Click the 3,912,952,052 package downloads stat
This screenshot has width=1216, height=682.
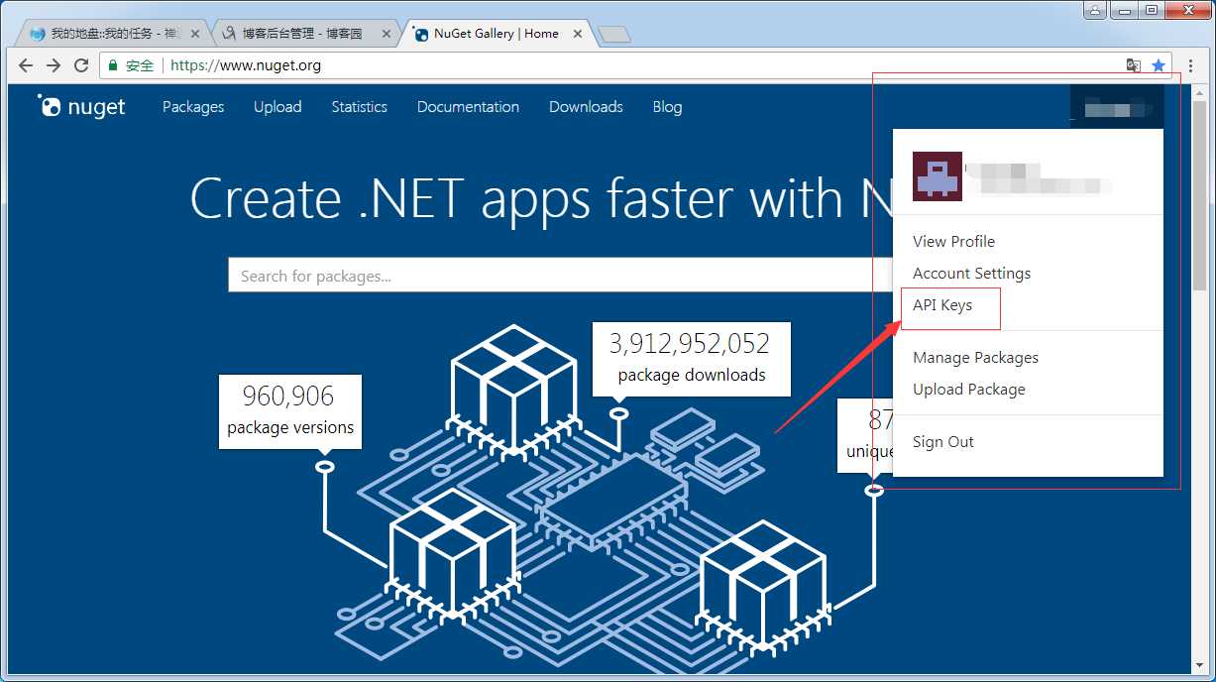692,358
